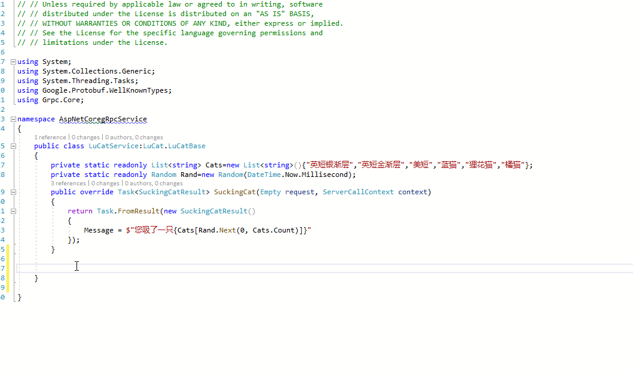633x373 pixels.
Task: Click the SuckingCat method name
Action: click(234, 192)
